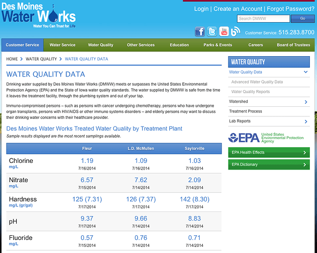Image resolution: width=317 pixels, height=253 pixels.
Task: Click the Saylorville column header
Action: [x=195, y=149]
